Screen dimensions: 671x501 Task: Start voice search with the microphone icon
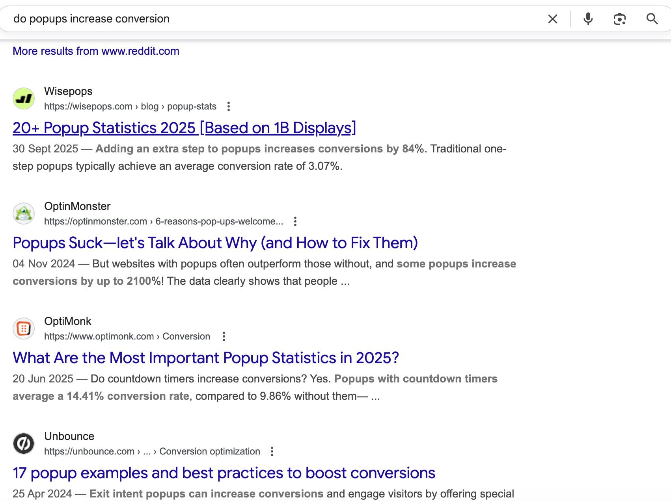pyautogui.click(x=588, y=19)
